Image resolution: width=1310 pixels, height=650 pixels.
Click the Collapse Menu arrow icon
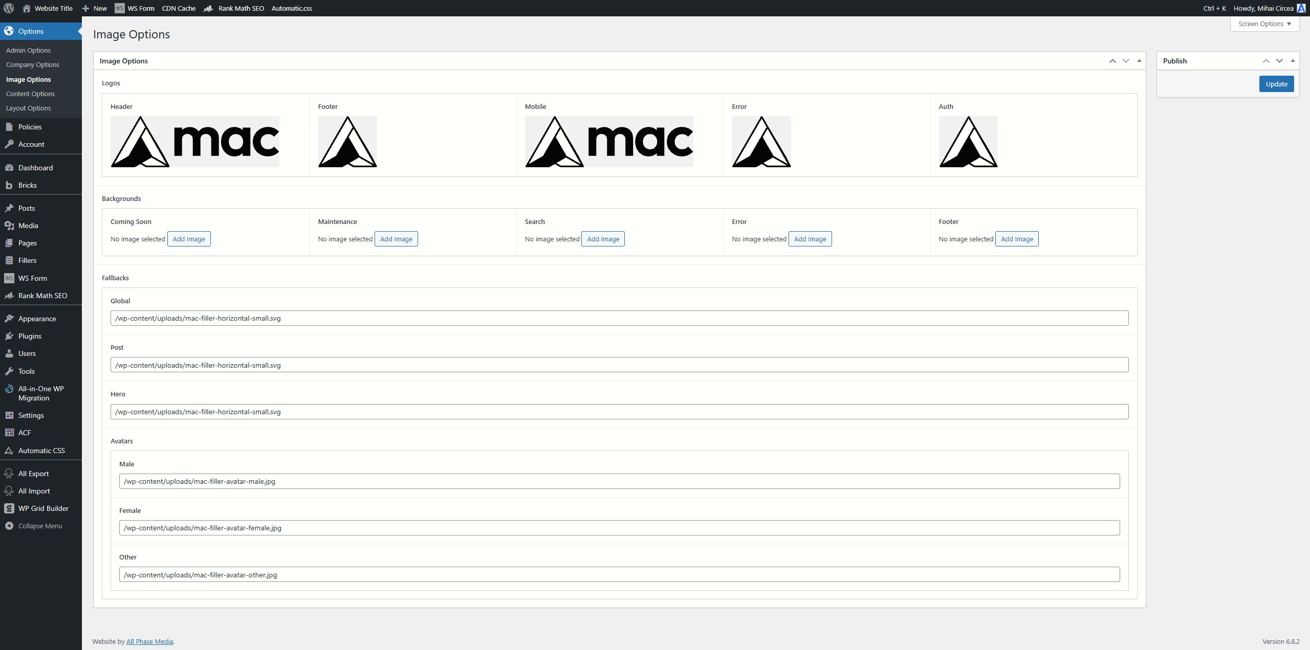9,526
